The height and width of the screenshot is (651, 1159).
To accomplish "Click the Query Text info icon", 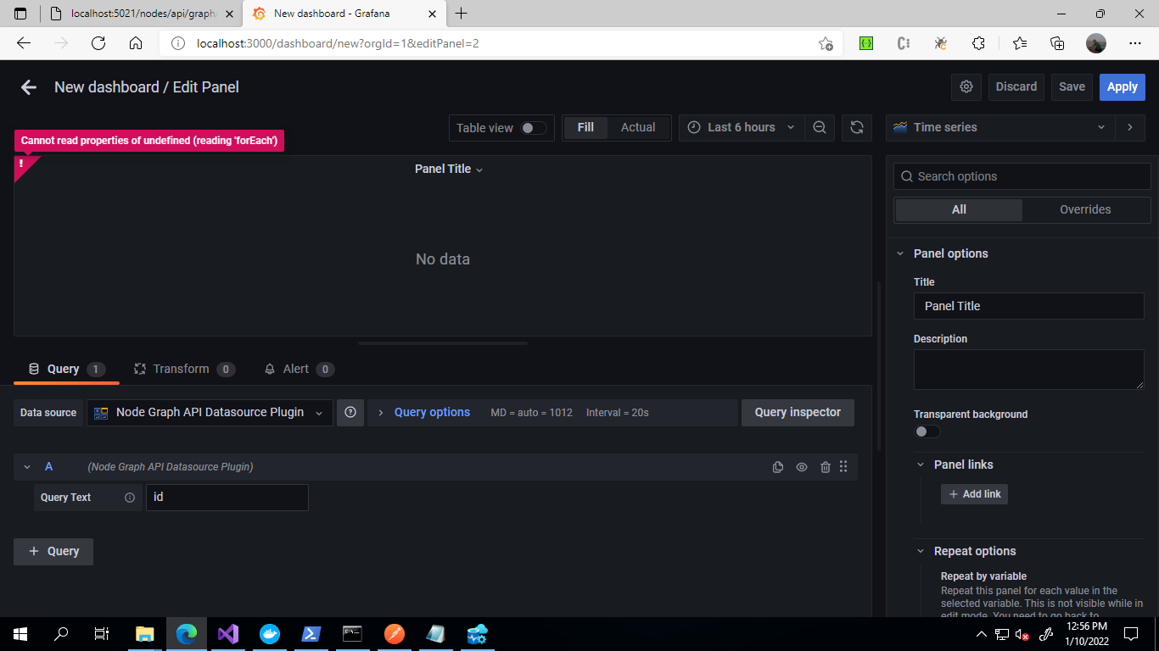I will coord(130,498).
